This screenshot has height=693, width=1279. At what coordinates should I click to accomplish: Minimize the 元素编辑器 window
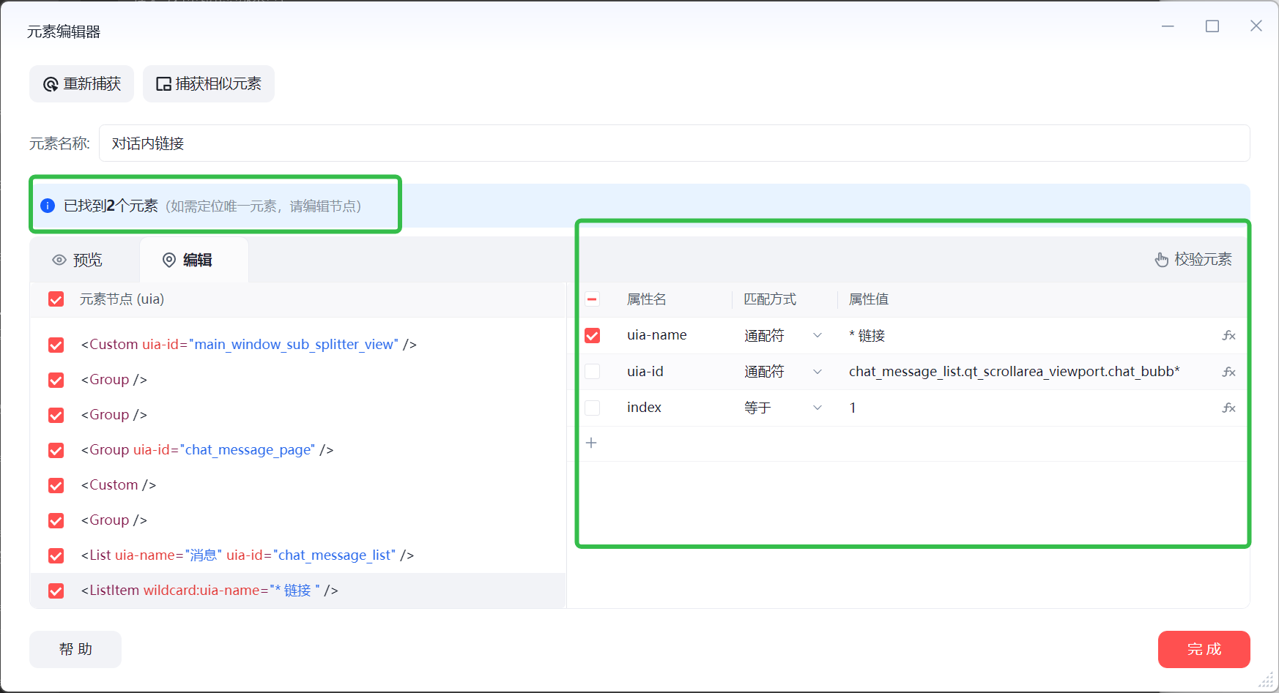[x=1168, y=26]
